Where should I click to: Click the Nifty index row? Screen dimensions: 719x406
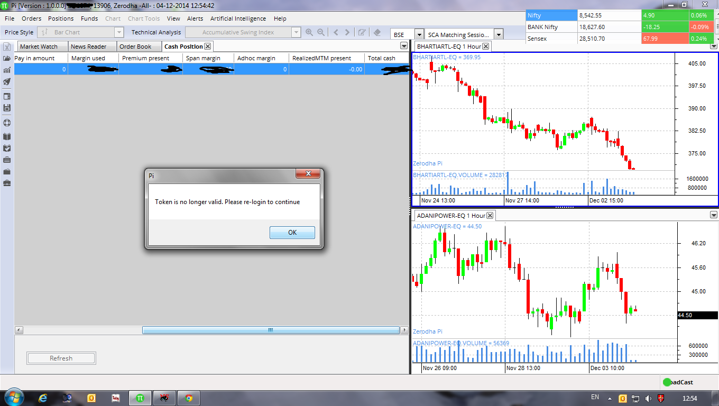[x=620, y=15]
